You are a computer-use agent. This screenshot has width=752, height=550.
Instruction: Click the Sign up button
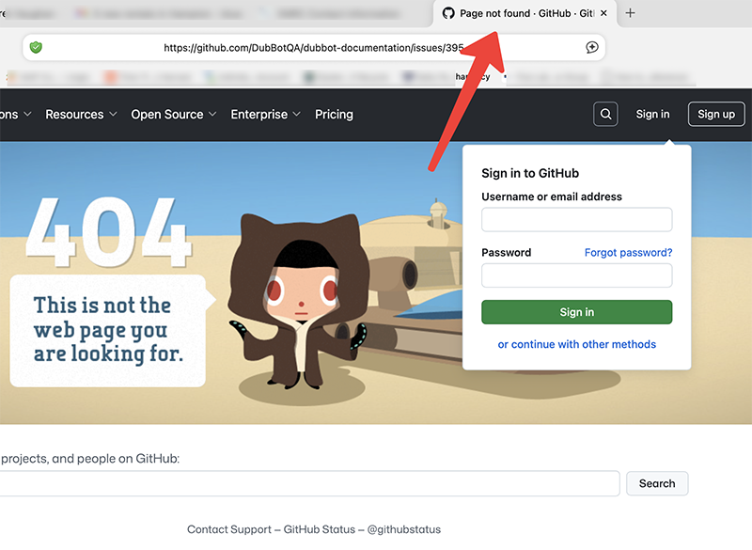716,114
